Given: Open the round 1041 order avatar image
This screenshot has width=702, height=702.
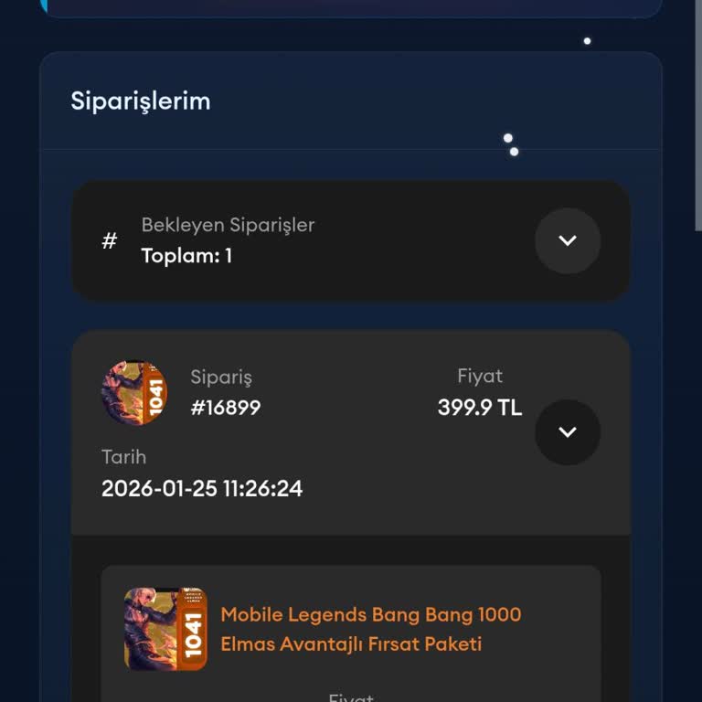Looking at the screenshot, I should pos(134,393).
